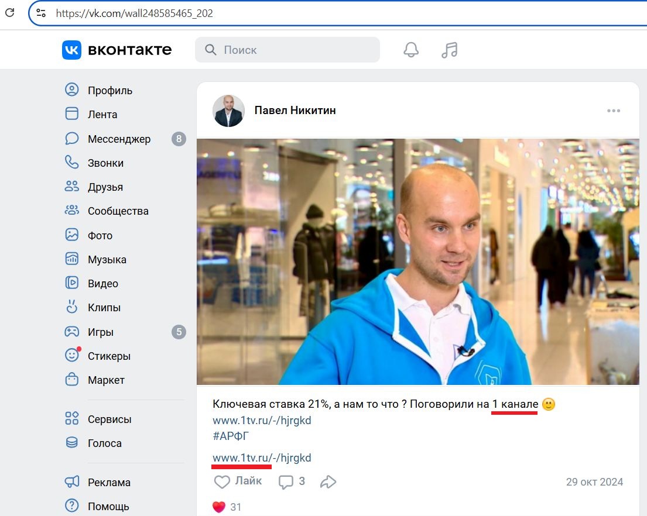Open Игры section
This screenshot has height=516, width=647.
point(100,332)
